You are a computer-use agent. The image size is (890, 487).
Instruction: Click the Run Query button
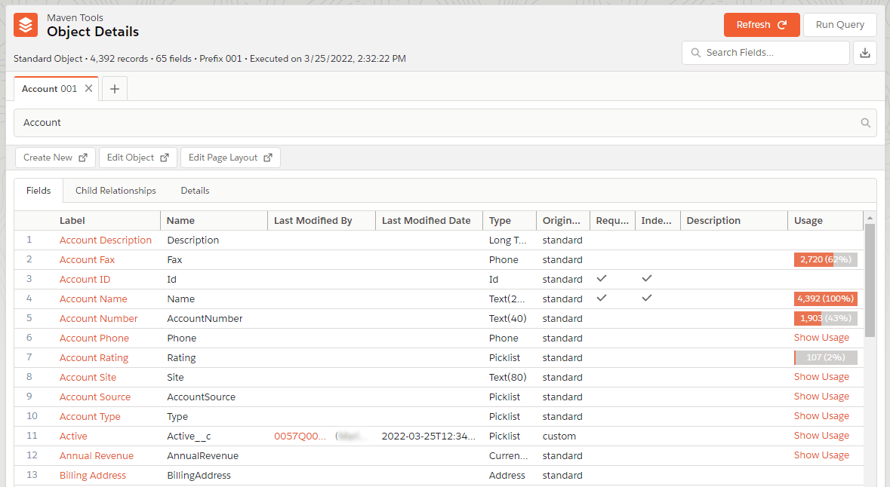tap(840, 25)
